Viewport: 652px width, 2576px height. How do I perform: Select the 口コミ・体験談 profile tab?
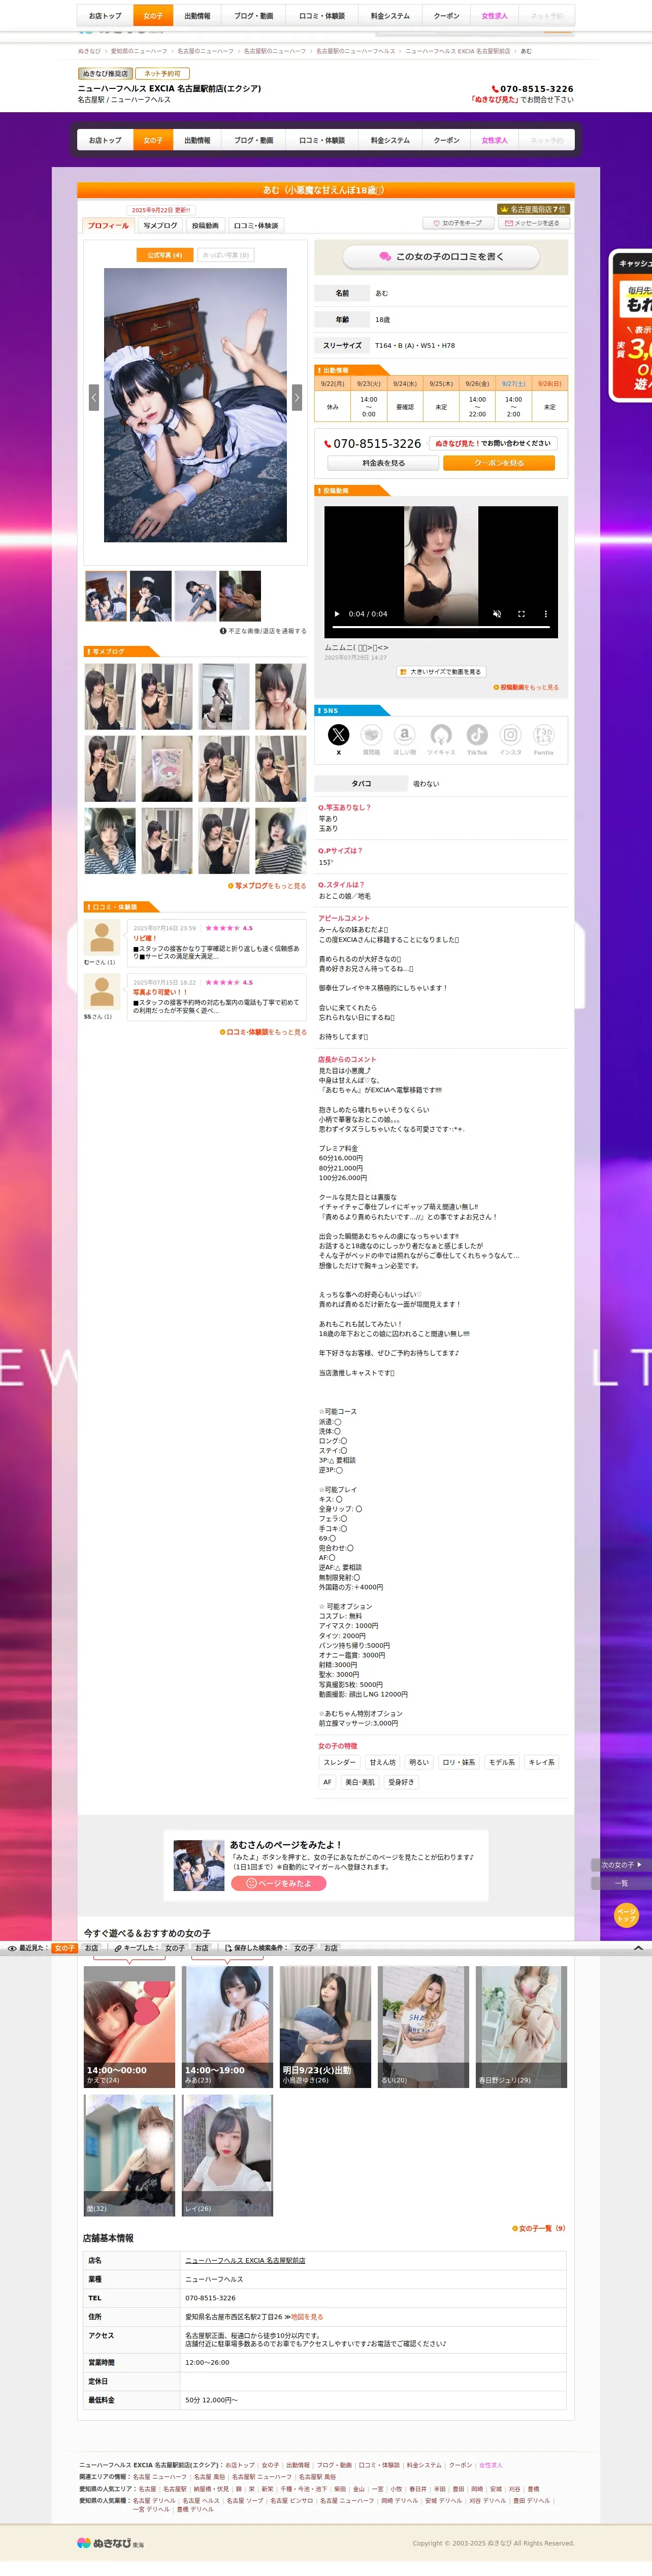pos(256,226)
